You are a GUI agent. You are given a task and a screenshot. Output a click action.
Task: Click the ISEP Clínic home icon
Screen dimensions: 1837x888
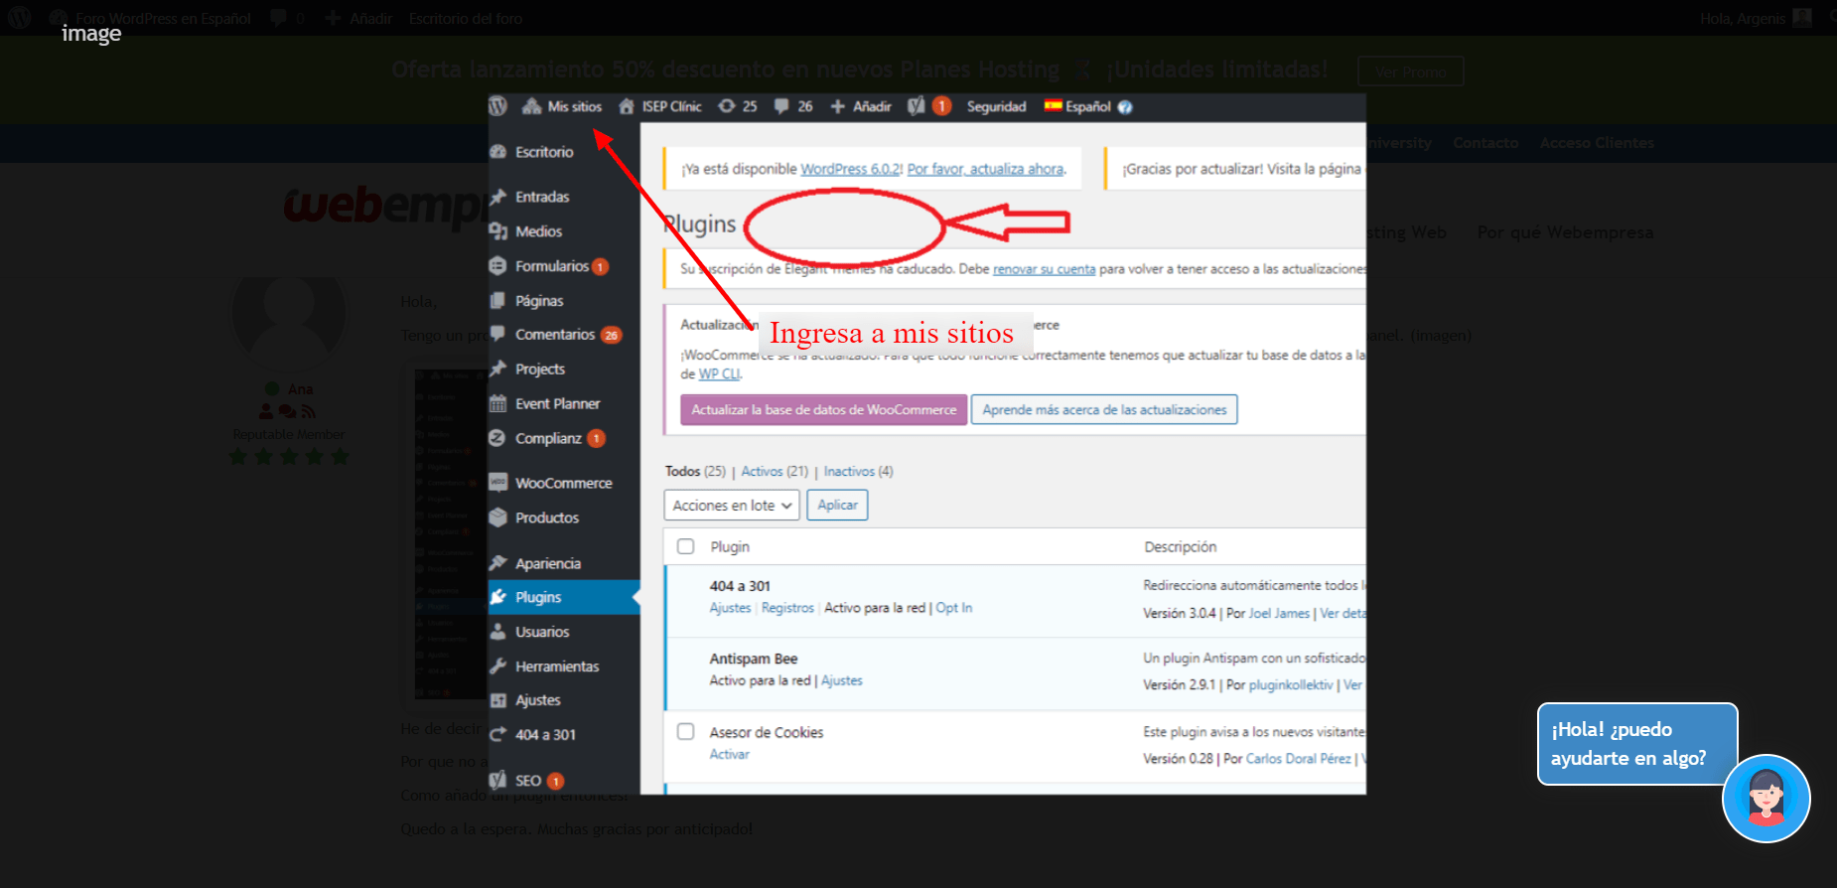click(x=627, y=106)
